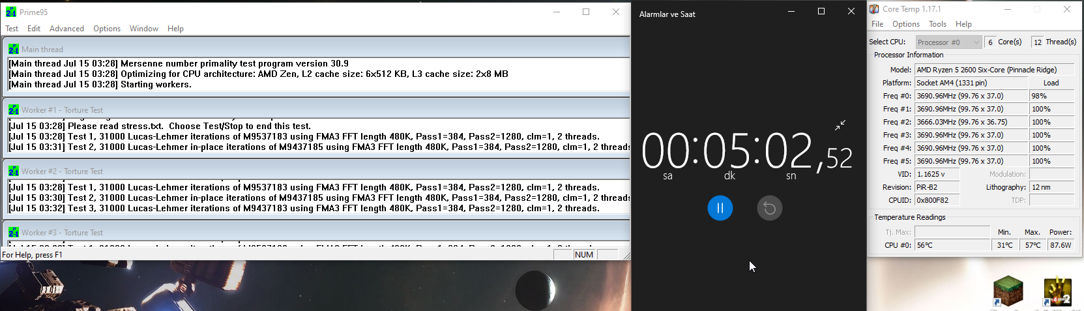Click the Revision value PiR-B2
The width and height of the screenshot is (1084, 311).
937,187
